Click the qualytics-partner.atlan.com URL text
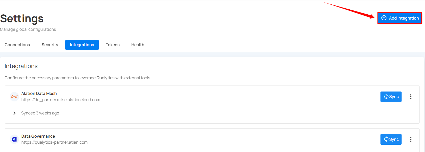425x152 pixels. (54, 142)
